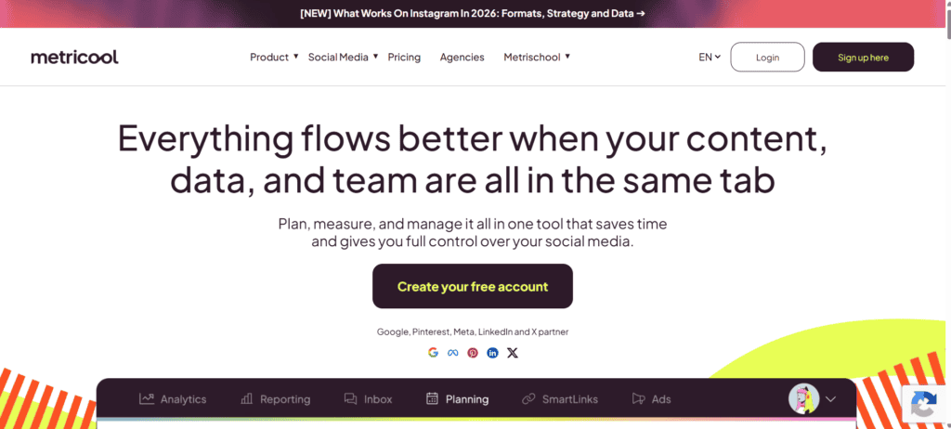Open the Instagram 2026 announcement banner link
Screen dimensions: 951x429
point(473,13)
